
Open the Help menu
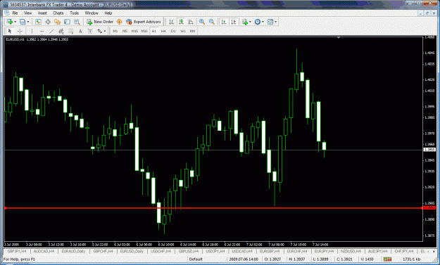108,13
